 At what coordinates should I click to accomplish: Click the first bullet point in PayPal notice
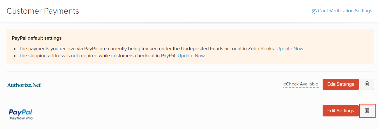[x=15, y=49]
